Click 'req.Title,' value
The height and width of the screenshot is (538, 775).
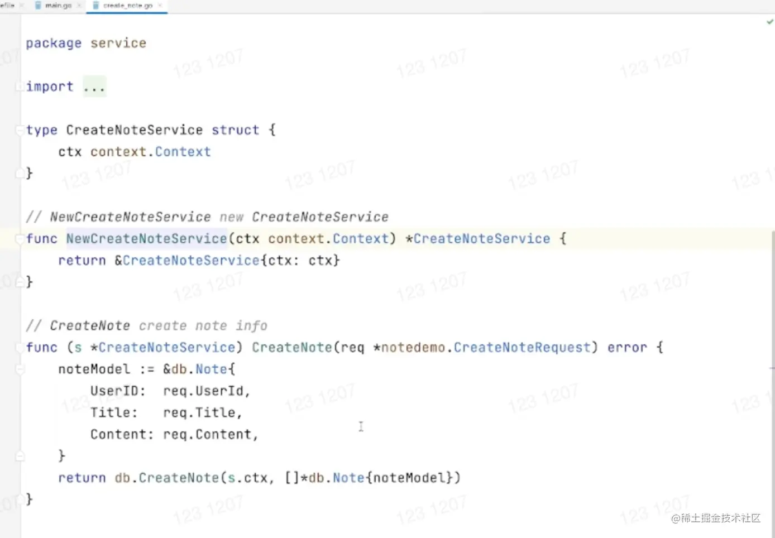[x=203, y=413]
